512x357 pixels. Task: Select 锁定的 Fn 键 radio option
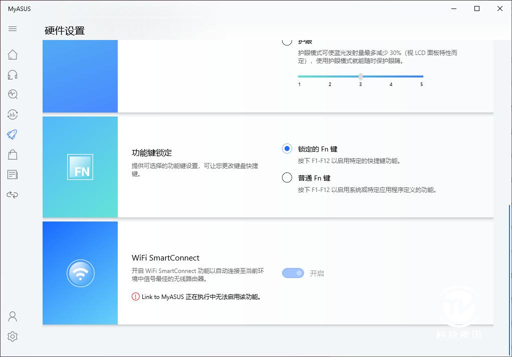coord(286,148)
